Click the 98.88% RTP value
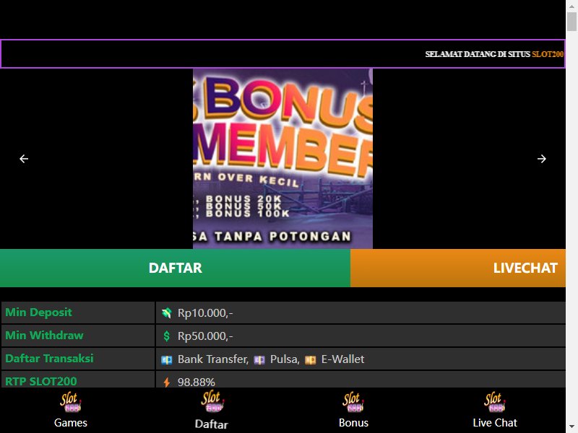The width and height of the screenshot is (578, 433). (196, 382)
